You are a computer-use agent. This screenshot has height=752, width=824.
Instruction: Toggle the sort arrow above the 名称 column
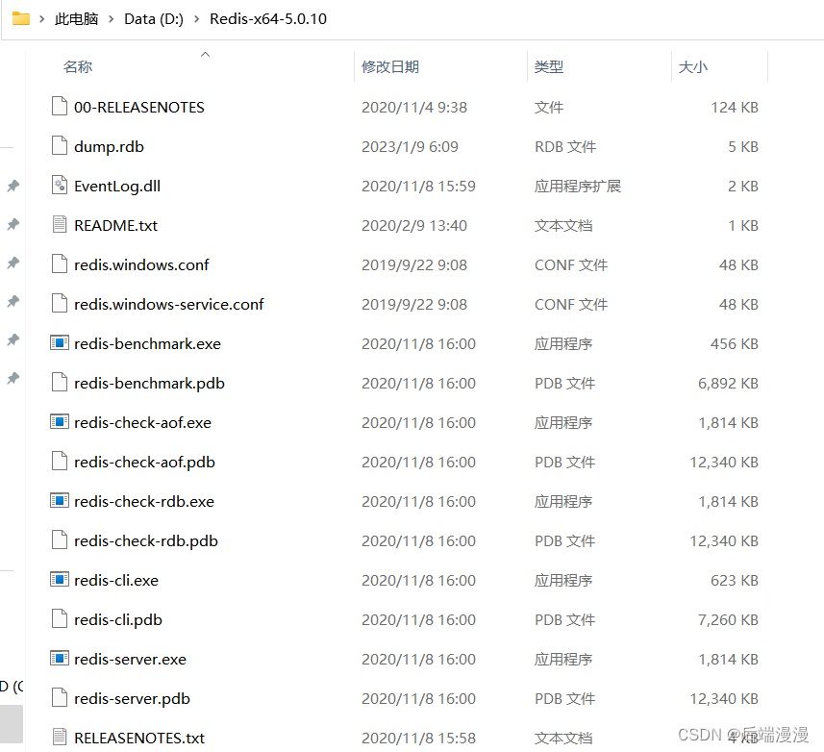205,54
